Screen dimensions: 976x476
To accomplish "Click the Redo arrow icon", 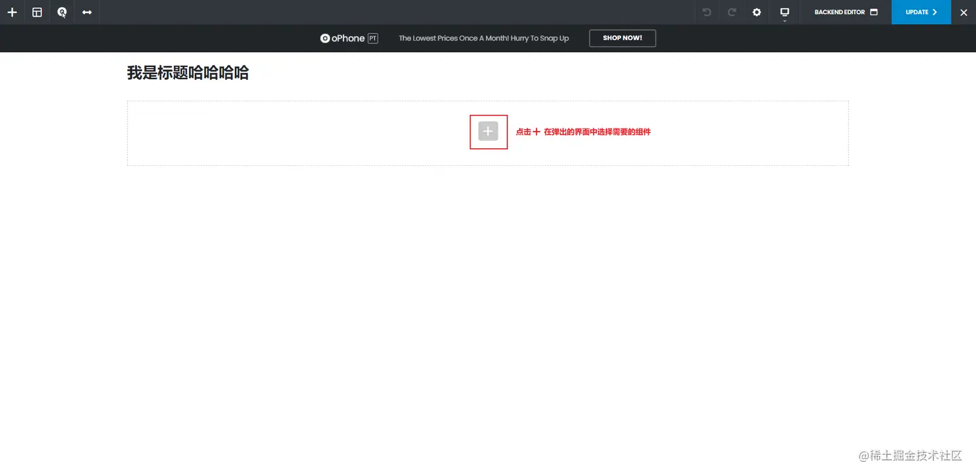I will click(x=732, y=12).
